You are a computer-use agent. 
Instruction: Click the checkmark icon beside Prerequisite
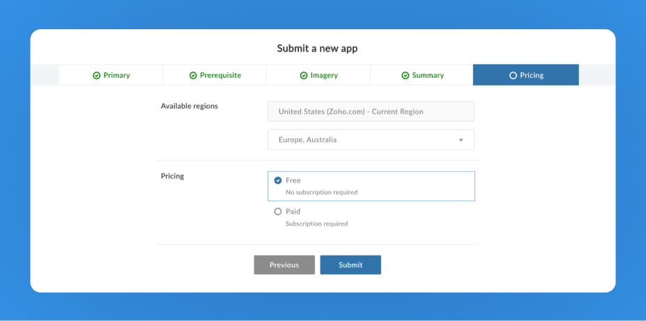click(x=193, y=75)
